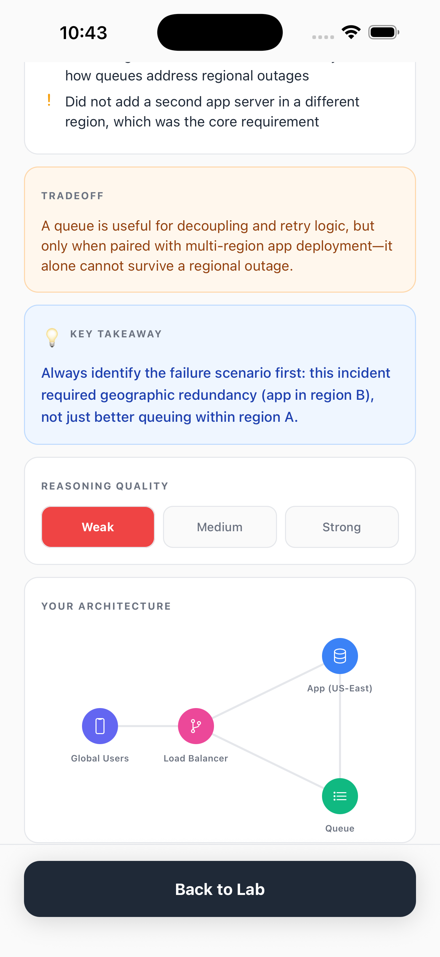The height and width of the screenshot is (957, 440).
Task: Tap the orange exclamation warning icon
Action: click(x=49, y=100)
